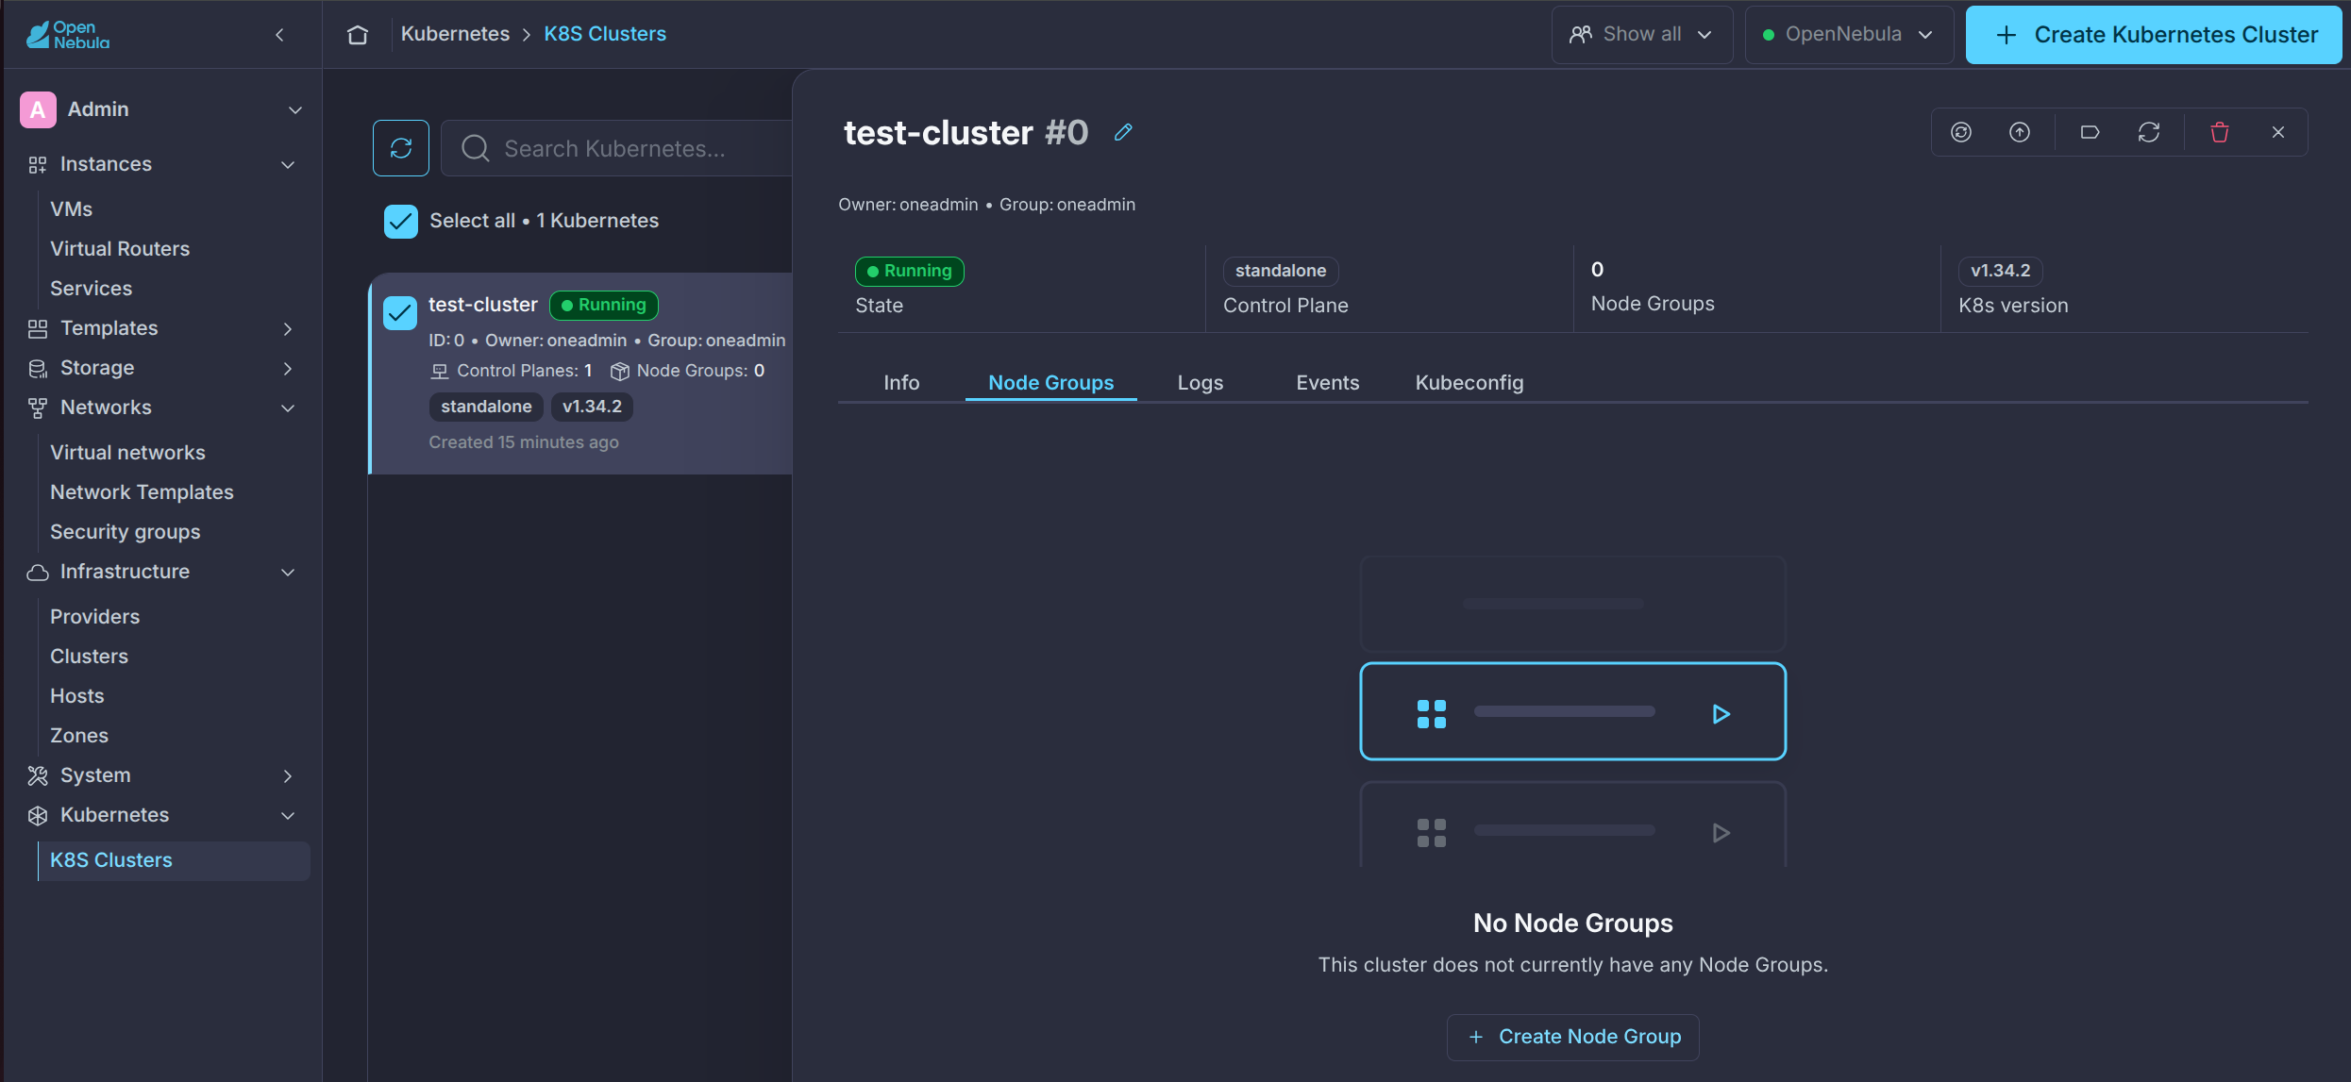Go to home via the house icon
The width and height of the screenshot is (2351, 1082).
[358, 35]
